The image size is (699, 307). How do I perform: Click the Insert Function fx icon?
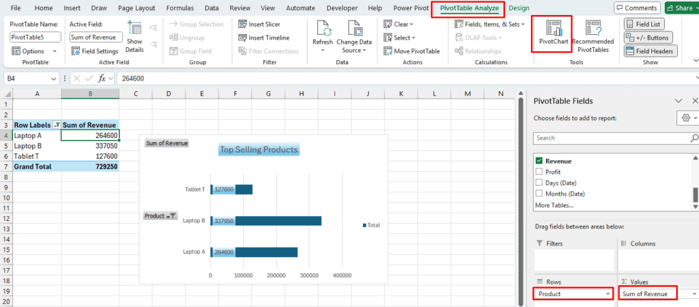102,78
